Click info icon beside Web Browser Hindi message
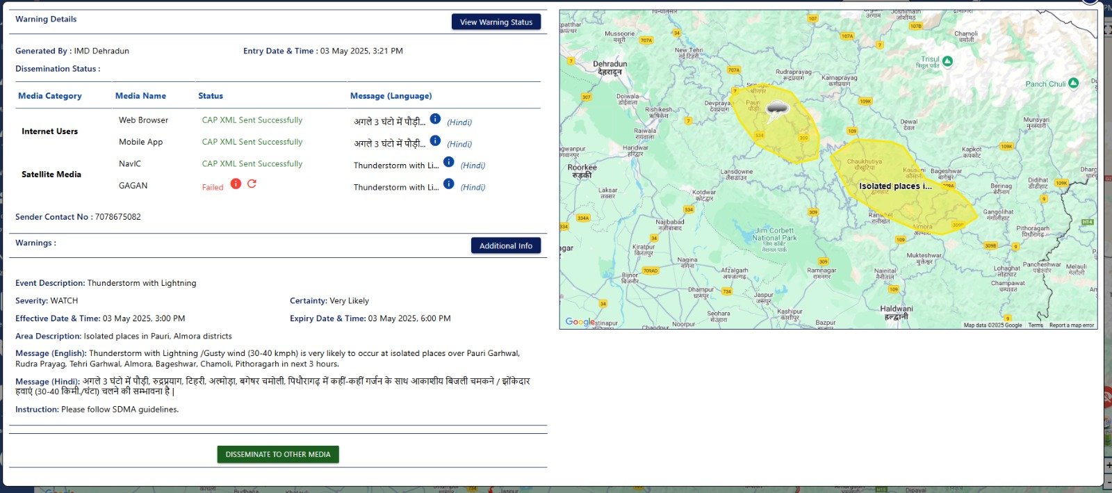The width and height of the screenshot is (1112, 493). point(435,119)
